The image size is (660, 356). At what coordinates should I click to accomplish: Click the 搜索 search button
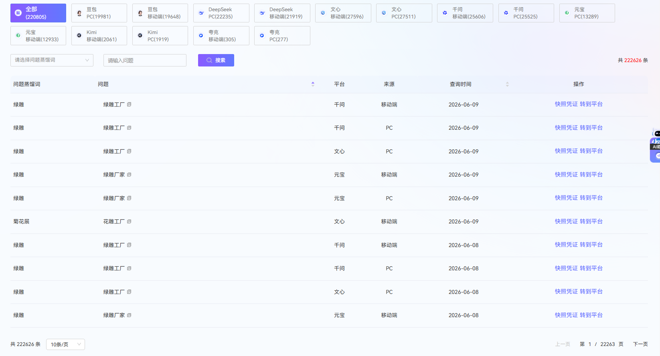pos(216,60)
